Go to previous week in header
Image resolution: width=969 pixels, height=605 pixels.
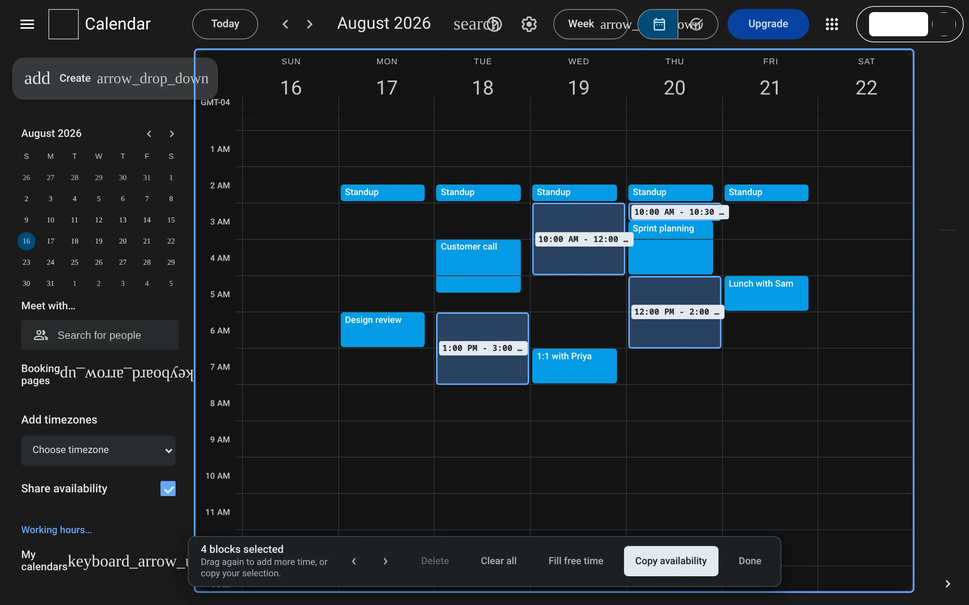pyautogui.click(x=285, y=24)
